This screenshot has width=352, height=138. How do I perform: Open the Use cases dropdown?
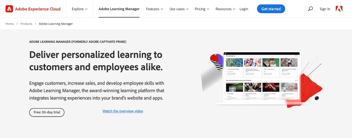179,9
